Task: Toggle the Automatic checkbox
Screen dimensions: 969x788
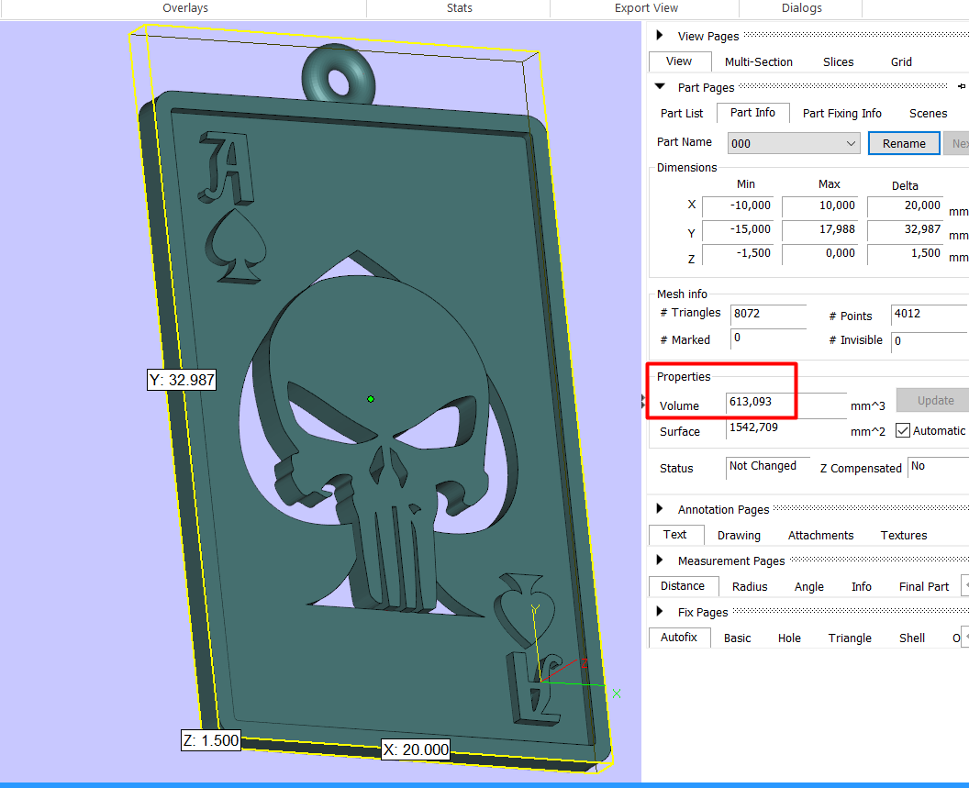Action: point(902,431)
